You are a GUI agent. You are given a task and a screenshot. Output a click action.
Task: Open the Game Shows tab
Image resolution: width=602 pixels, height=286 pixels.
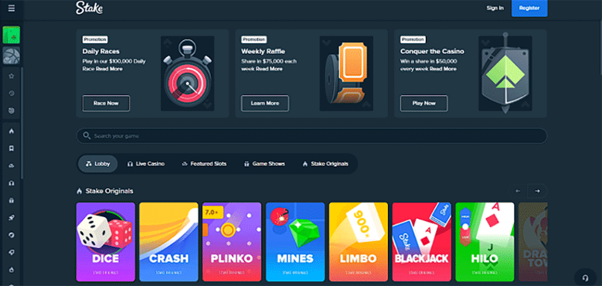264,164
